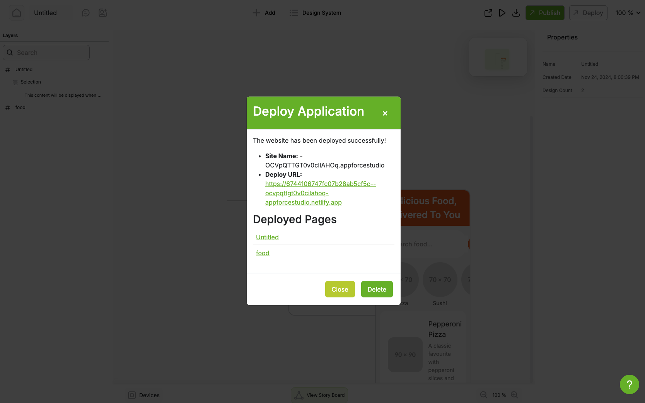
Task: Open the zoom percentage dropdown
Action: (x=627, y=12)
